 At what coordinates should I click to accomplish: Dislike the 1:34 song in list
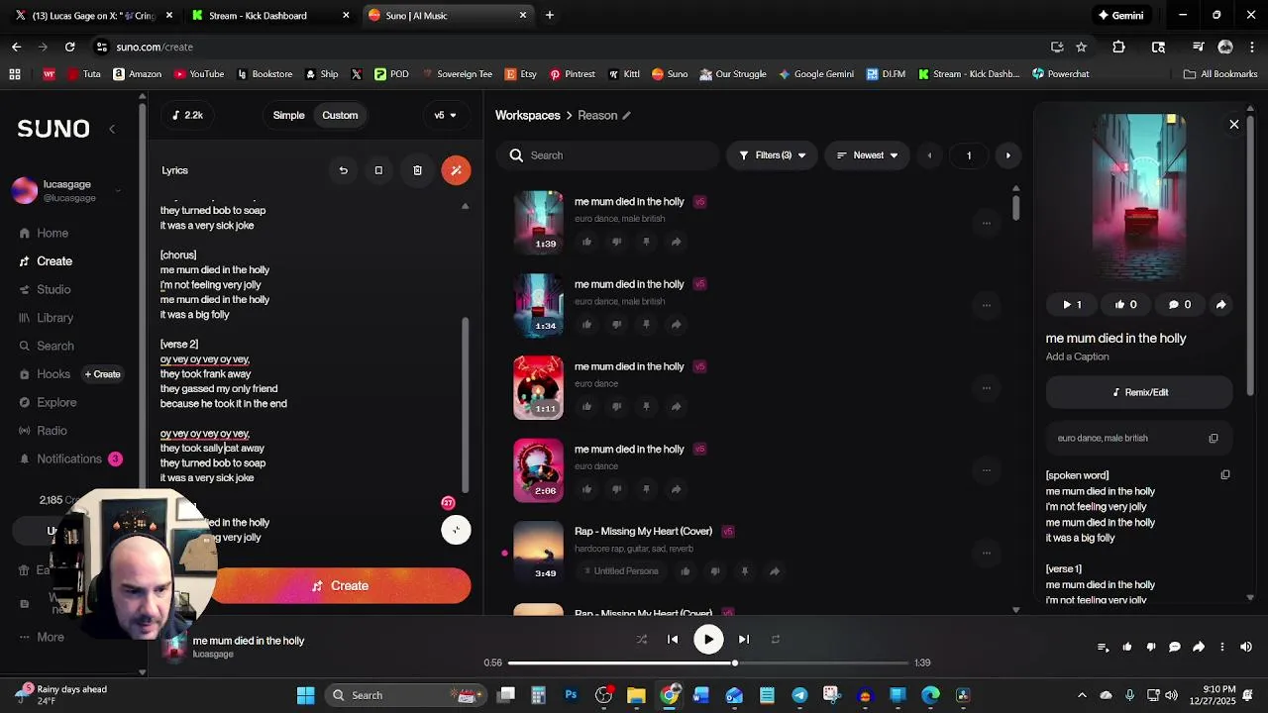coord(616,324)
